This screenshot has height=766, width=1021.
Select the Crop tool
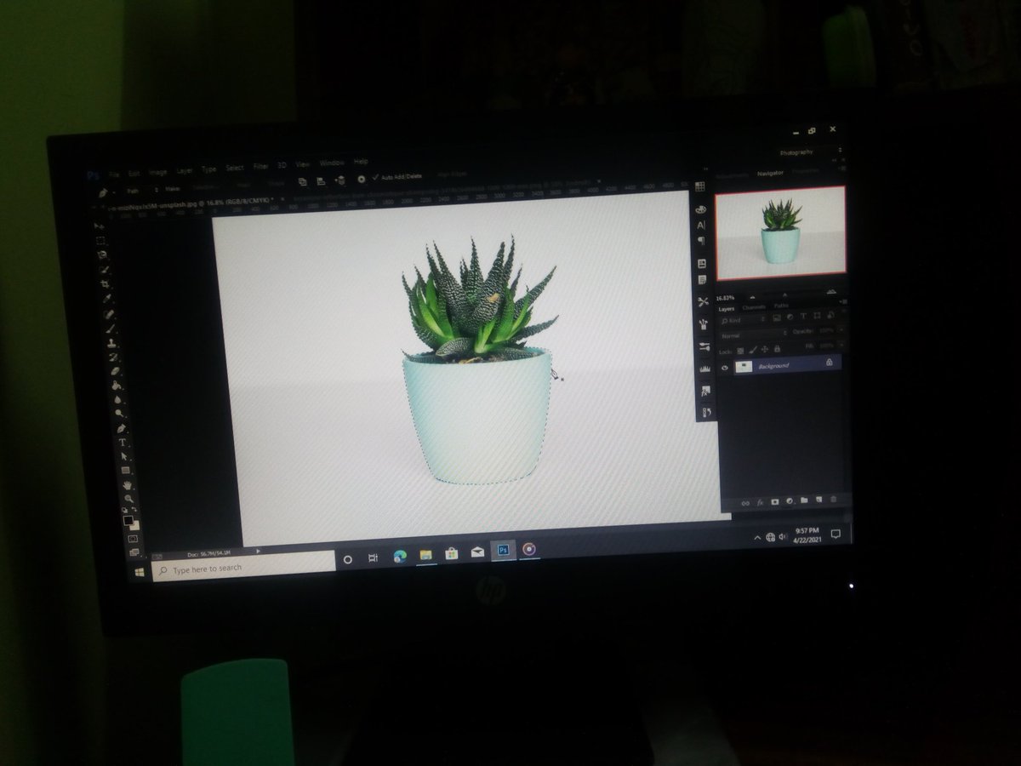point(105,283)
